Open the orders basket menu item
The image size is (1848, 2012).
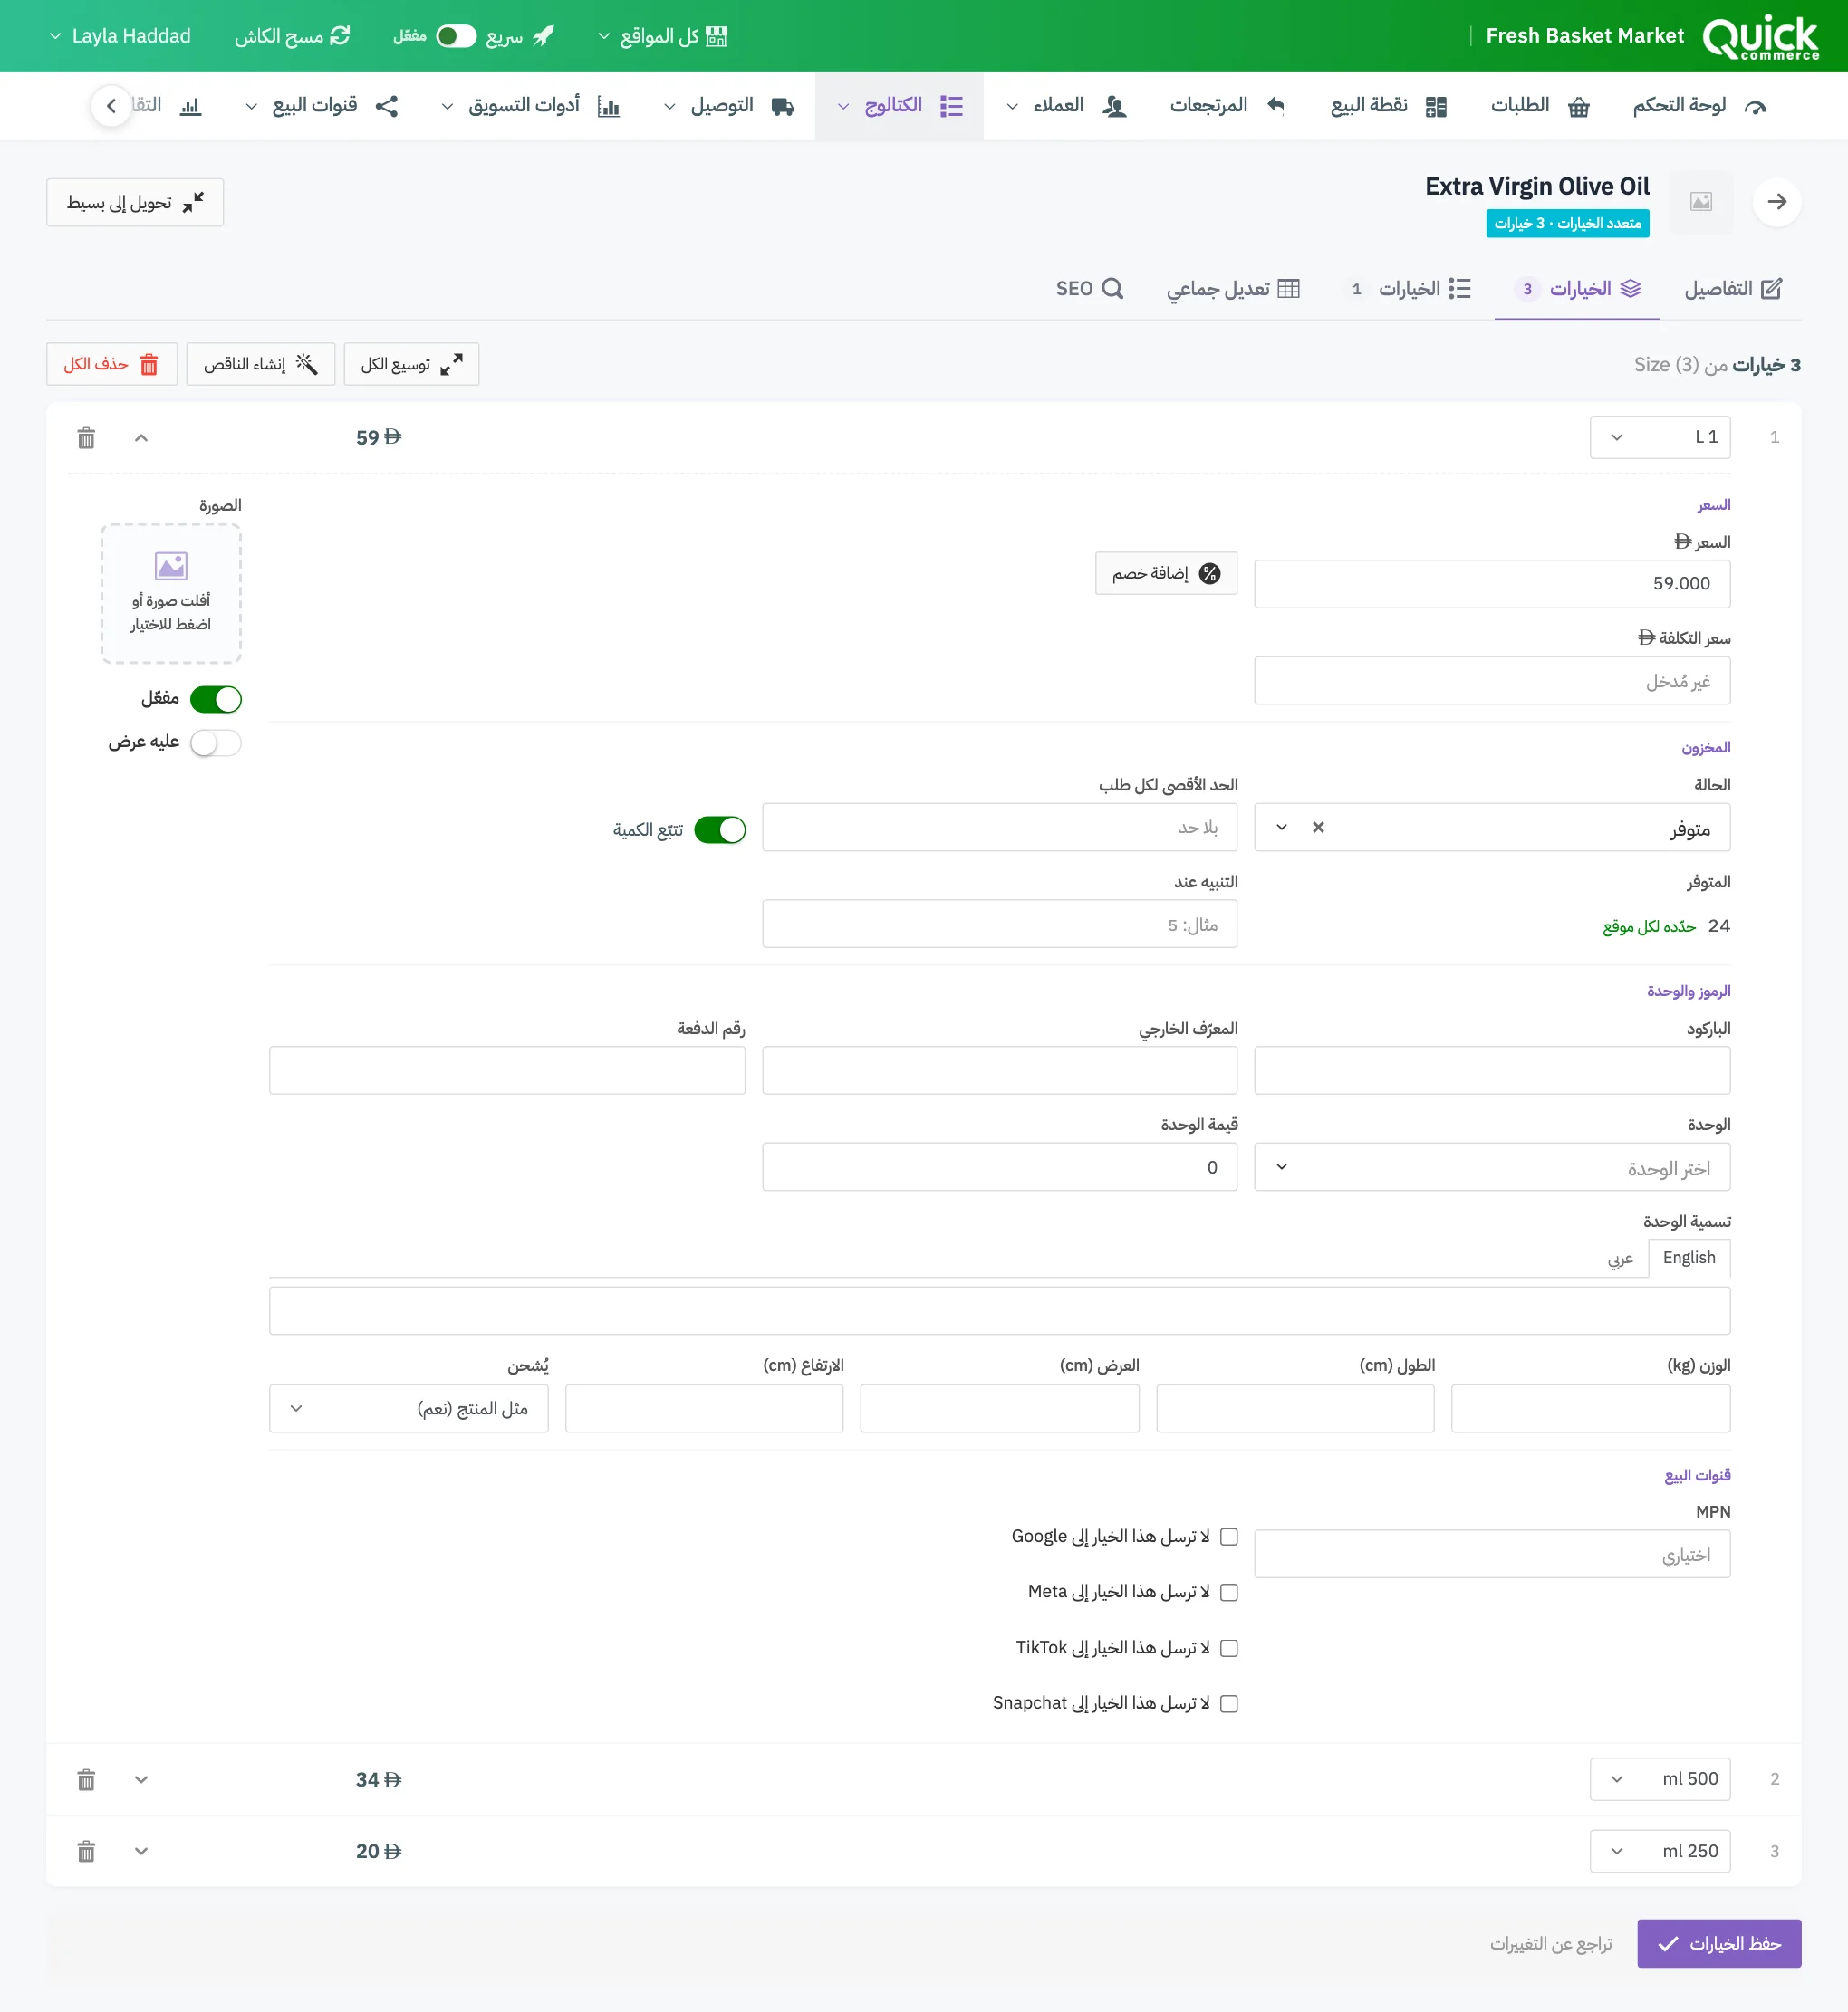point(1539,106)
